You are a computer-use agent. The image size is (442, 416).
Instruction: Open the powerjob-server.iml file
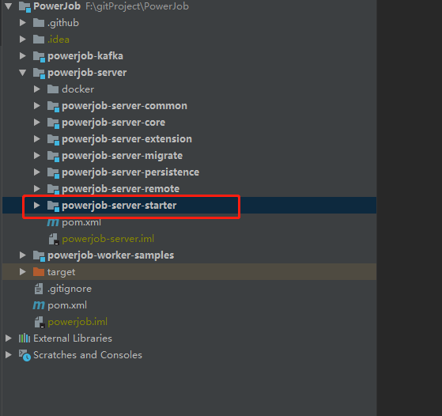tap(108, 239)
